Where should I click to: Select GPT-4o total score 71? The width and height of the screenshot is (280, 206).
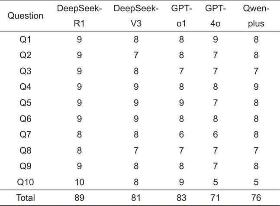(x=216, y=198)
